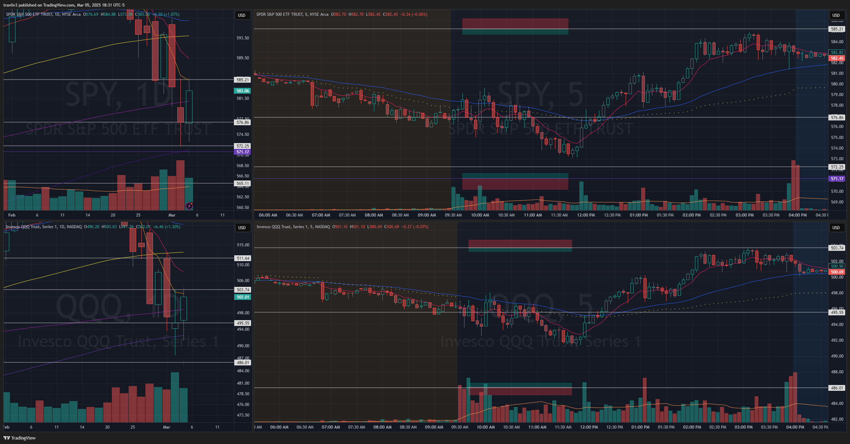Open USD currency selector on SPY 5-minute chart
Viewport: 850px width, 444px height.
pyautogui.click(x=836, y=15)
